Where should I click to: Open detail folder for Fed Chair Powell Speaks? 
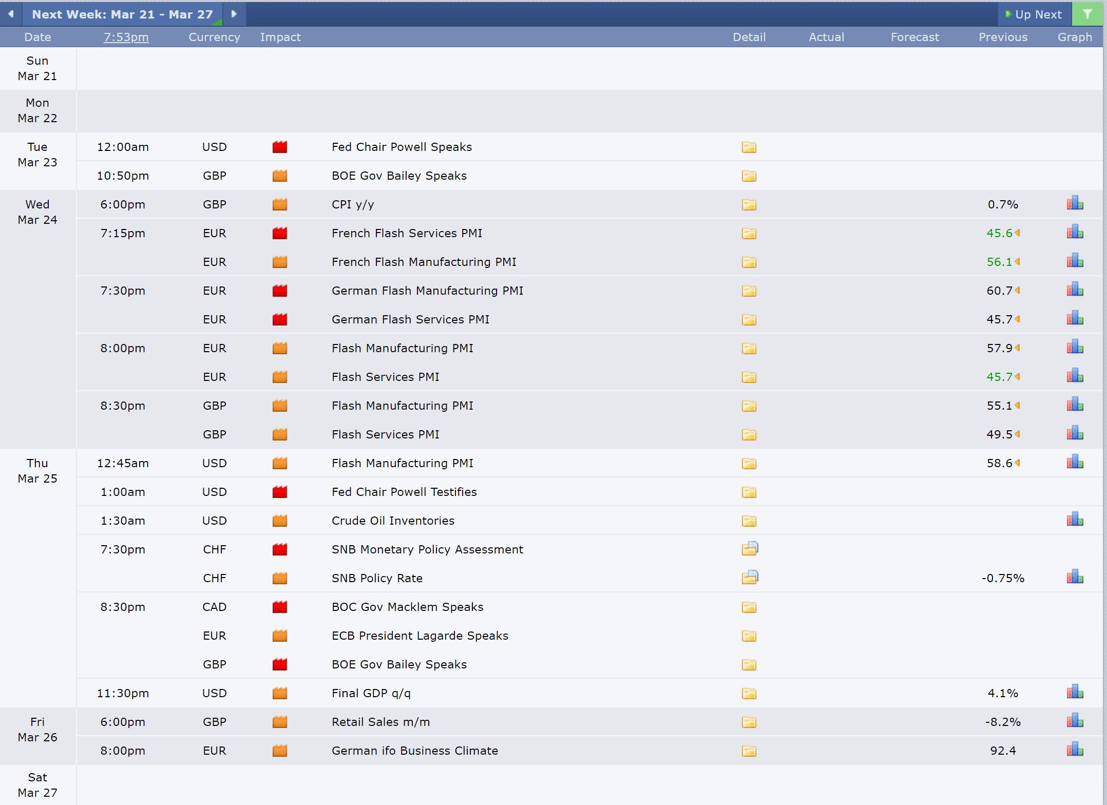click(749, 147)
